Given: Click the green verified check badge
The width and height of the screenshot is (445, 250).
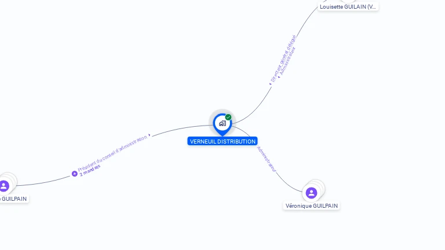Looking at the screenshot, I should pos(228,117).
